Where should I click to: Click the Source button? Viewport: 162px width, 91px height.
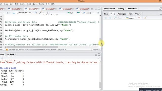[x=87, y=13]
